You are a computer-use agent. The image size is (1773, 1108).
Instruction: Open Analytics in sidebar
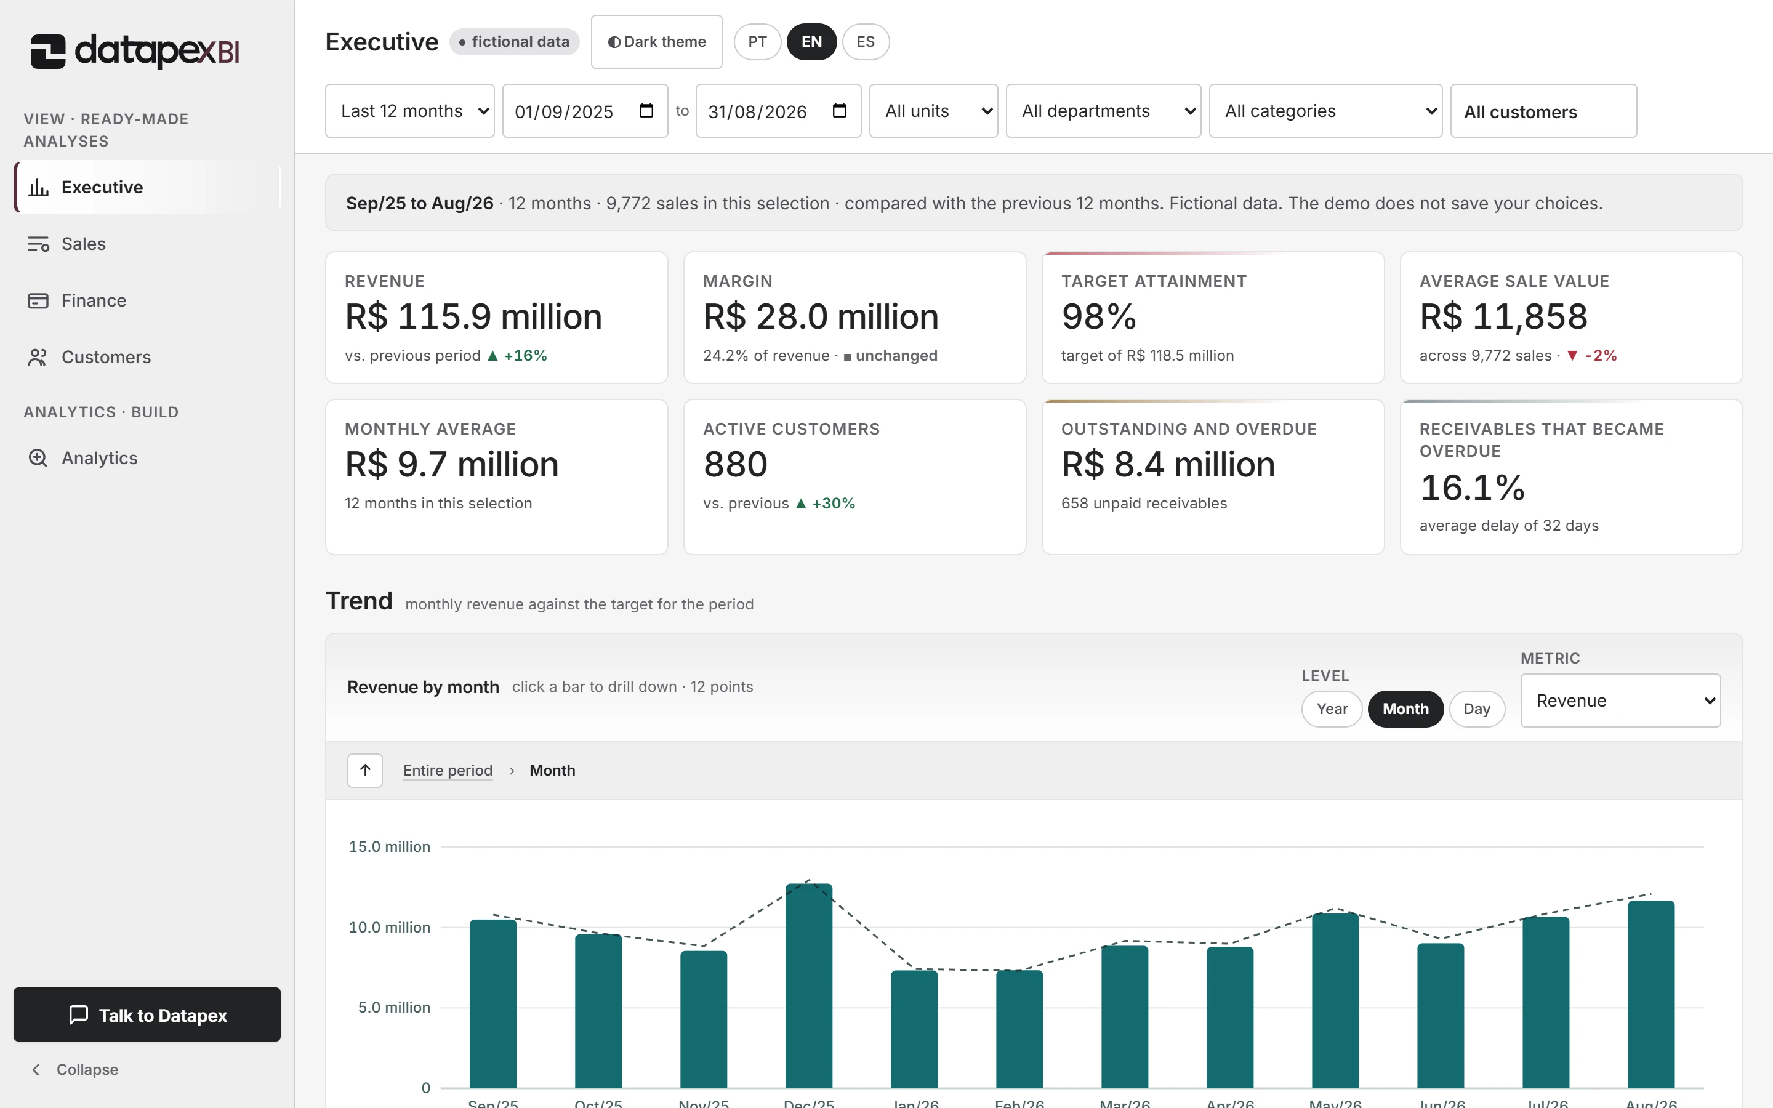(147, 458)
